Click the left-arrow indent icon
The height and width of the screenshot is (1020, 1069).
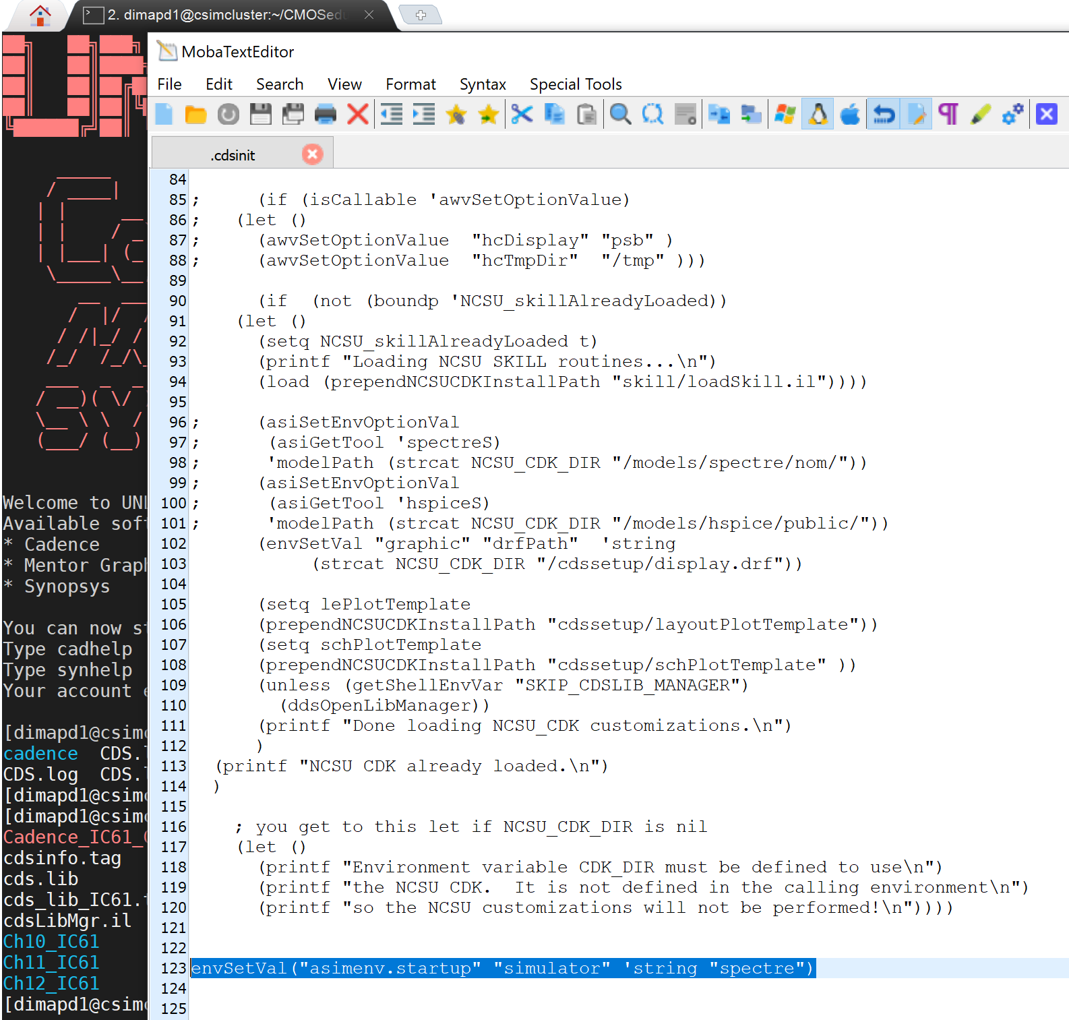tap(391, 115)
